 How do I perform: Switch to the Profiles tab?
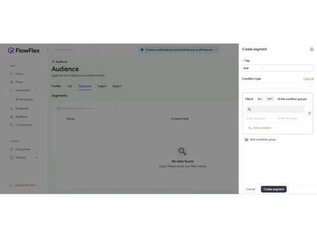point(56,86)
